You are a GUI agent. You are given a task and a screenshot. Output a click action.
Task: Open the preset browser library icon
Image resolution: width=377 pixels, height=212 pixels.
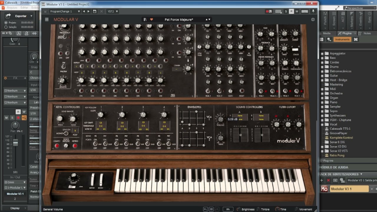[x=145, y=19]
